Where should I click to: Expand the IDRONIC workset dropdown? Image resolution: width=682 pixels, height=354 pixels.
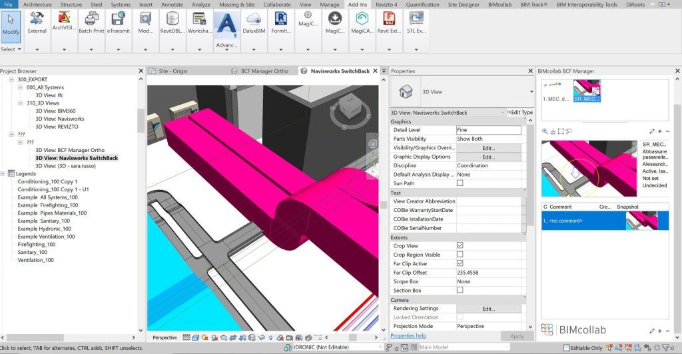click(x=380, y=347)
